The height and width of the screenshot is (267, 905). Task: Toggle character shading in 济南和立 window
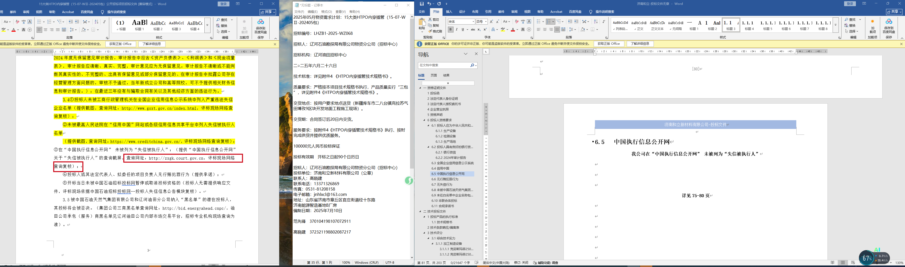[523, 29]
